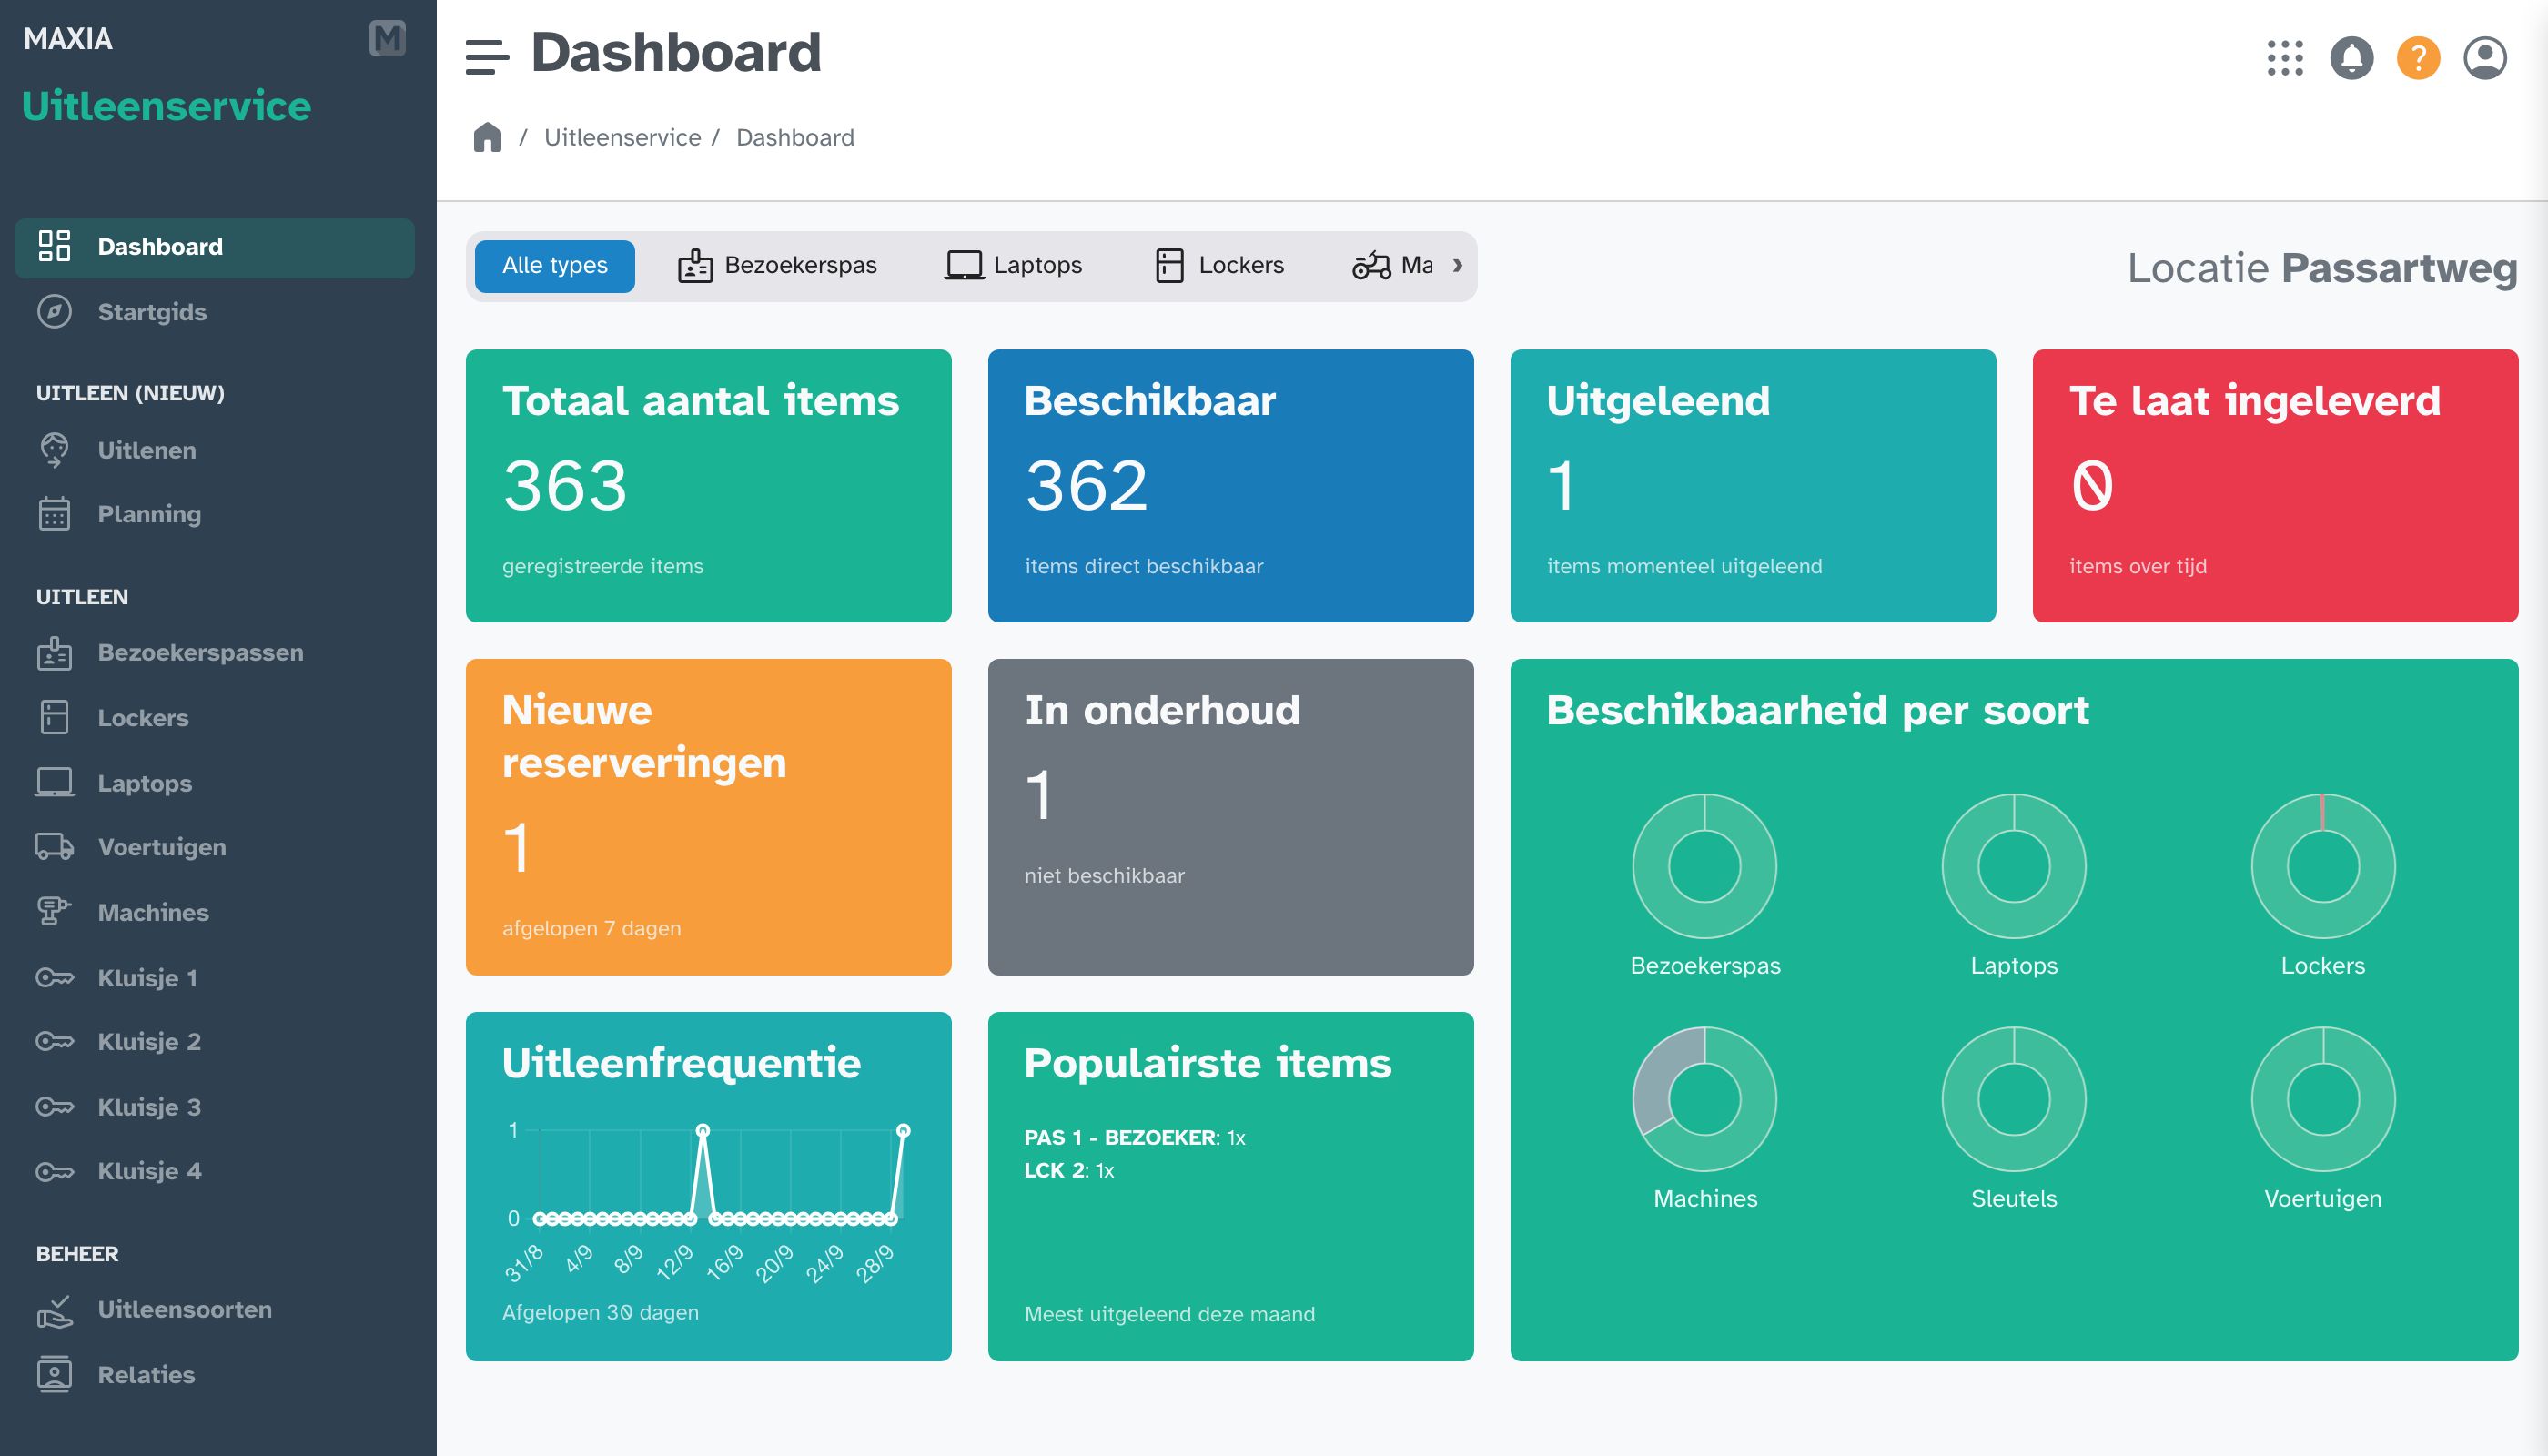The image size is (2548, 1456).
Task: Open Kluisje 1 in the sidebar
Action: click(x=215, y=977)
